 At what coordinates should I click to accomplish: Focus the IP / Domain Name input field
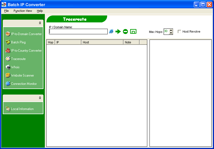click(78, 32)
